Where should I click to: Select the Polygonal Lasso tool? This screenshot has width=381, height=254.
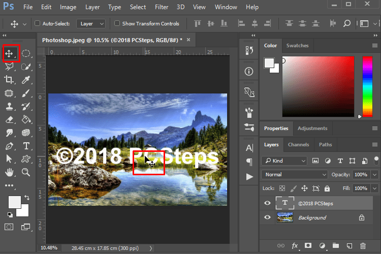coord(9,67)
